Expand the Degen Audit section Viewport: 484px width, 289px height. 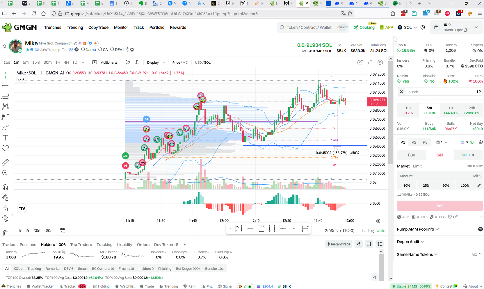click(x=410, y=242)
